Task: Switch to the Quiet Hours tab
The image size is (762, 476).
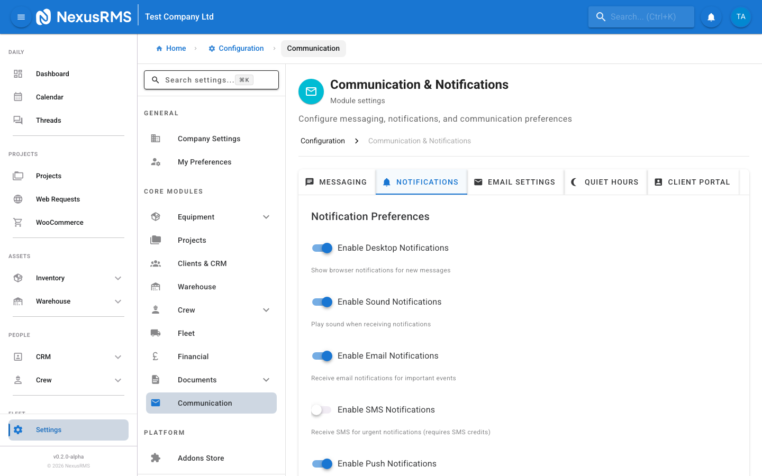Action: pyautogui.click(x=605, y=182)
